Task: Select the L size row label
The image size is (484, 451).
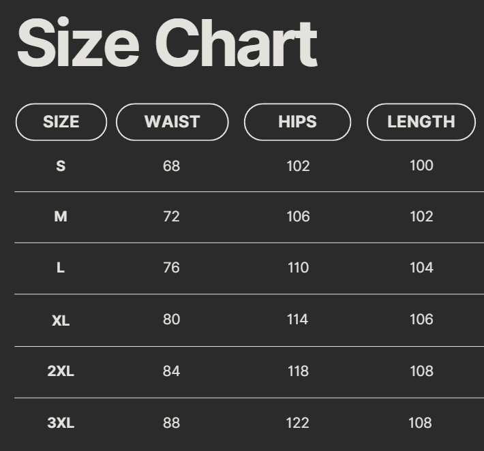Action: 61,268
